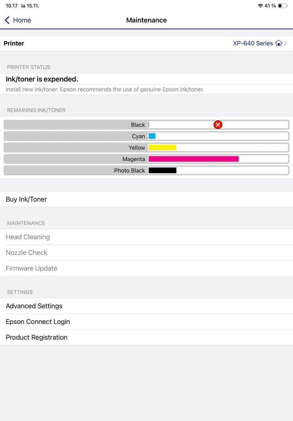Expand printer selection with right chevron
The image size is (293, 421).
coord(286,43)
